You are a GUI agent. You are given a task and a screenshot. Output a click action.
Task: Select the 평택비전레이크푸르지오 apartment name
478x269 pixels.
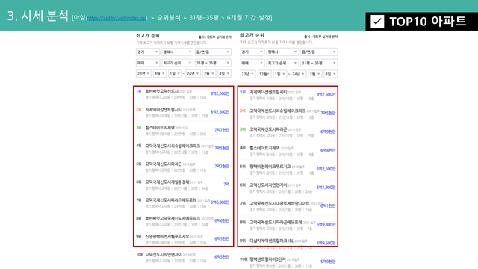270,167
